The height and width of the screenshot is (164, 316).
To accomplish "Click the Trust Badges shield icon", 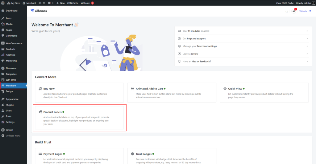I will (x=132, y=154).
